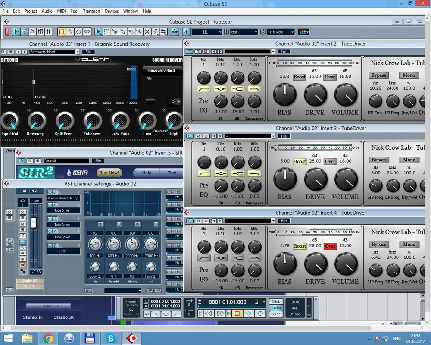Toggle Solo on Audio 02 channel strip
Viewport: 431px width, 345px height.
(x=22, y=218)
